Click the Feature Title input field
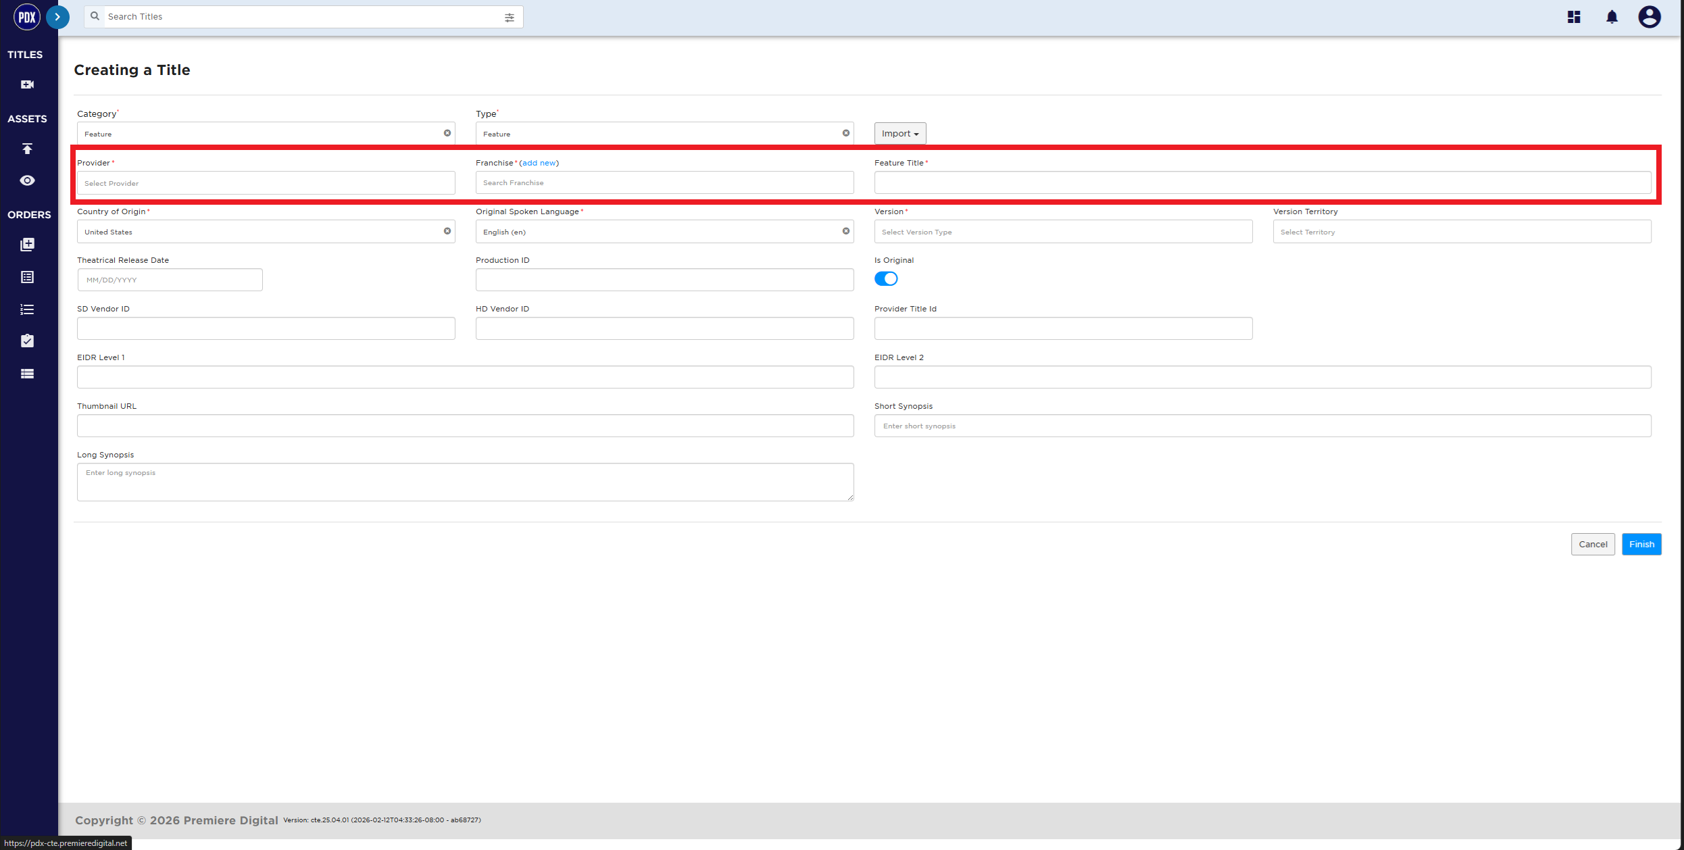 [1263, 183]
